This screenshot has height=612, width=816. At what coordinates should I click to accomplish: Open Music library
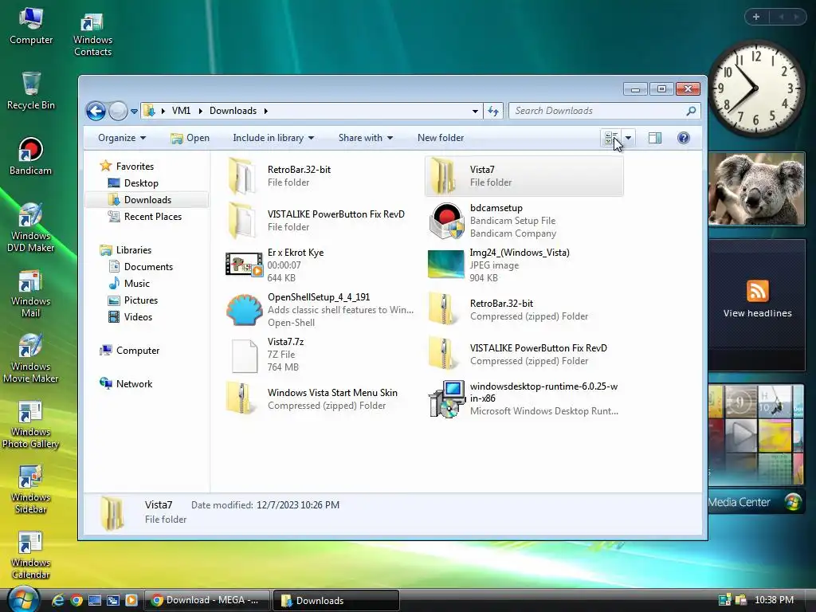click(136, 284)
